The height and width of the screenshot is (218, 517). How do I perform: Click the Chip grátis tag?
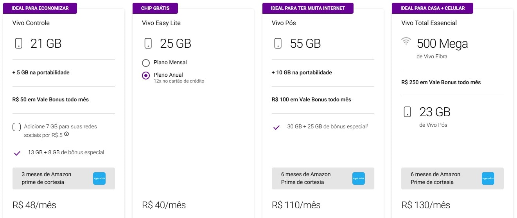155,8
